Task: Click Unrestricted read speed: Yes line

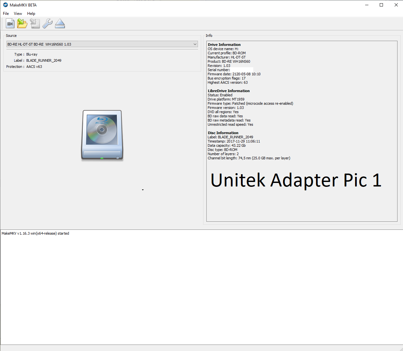Action: point(230,124)
